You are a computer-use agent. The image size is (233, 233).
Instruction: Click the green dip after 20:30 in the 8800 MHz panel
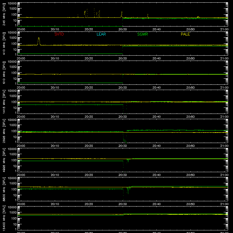[128, 191]
